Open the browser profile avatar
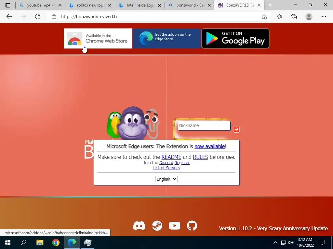The image size is (333, 249). [x=309, y=17]
